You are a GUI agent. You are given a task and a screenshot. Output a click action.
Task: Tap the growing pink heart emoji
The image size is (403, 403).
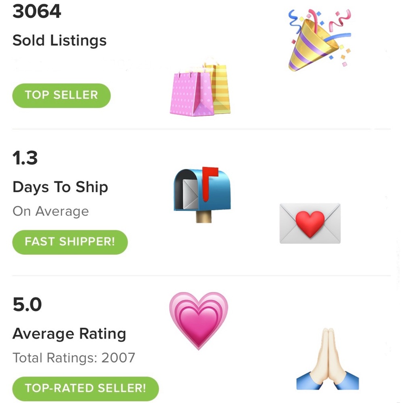point(199,321)
